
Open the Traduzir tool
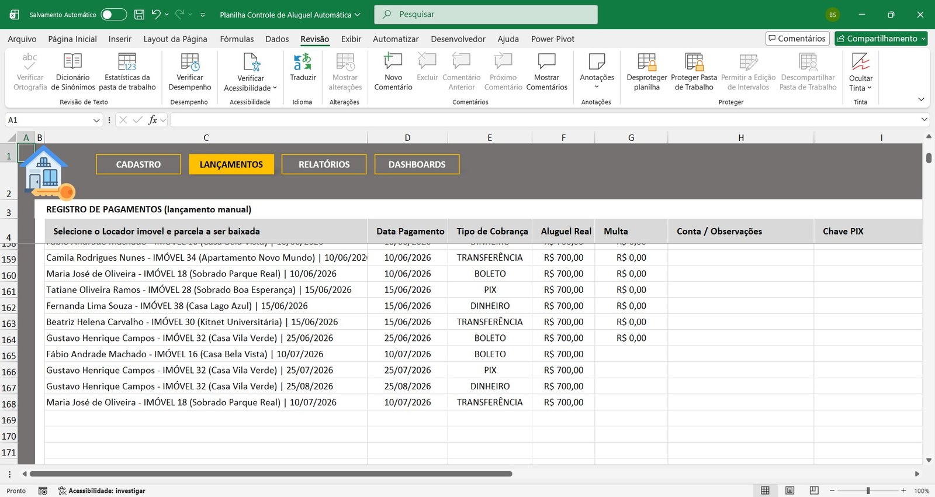pos(303,67)
